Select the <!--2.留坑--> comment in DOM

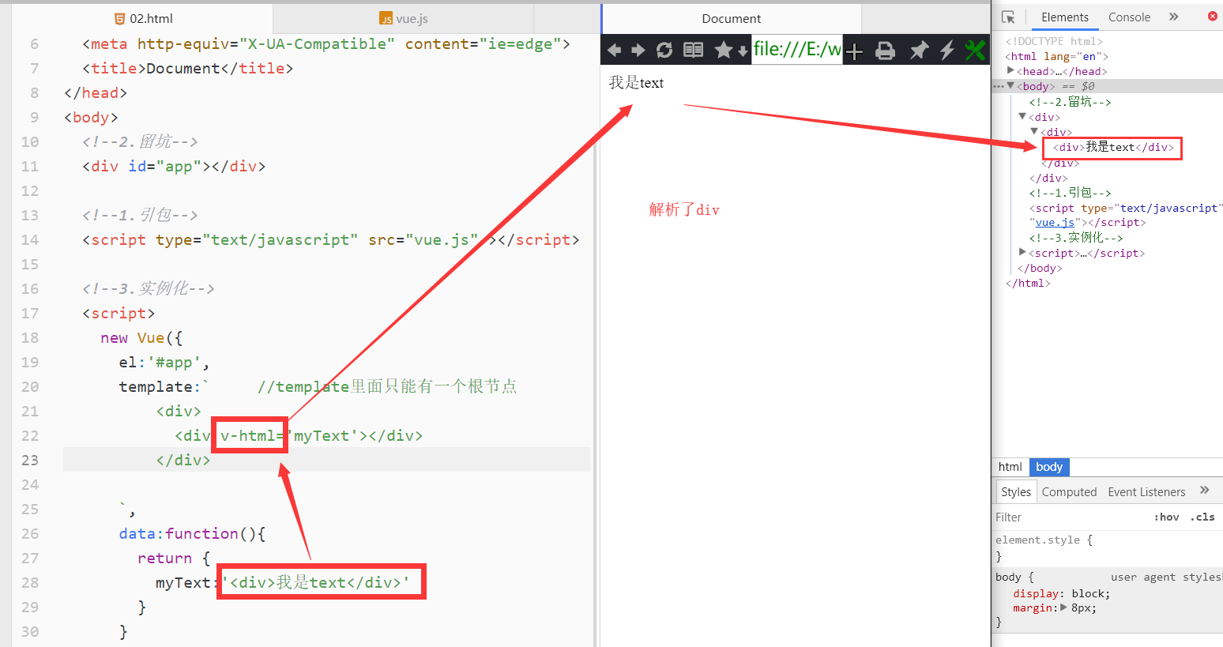tap(1070, 101)
